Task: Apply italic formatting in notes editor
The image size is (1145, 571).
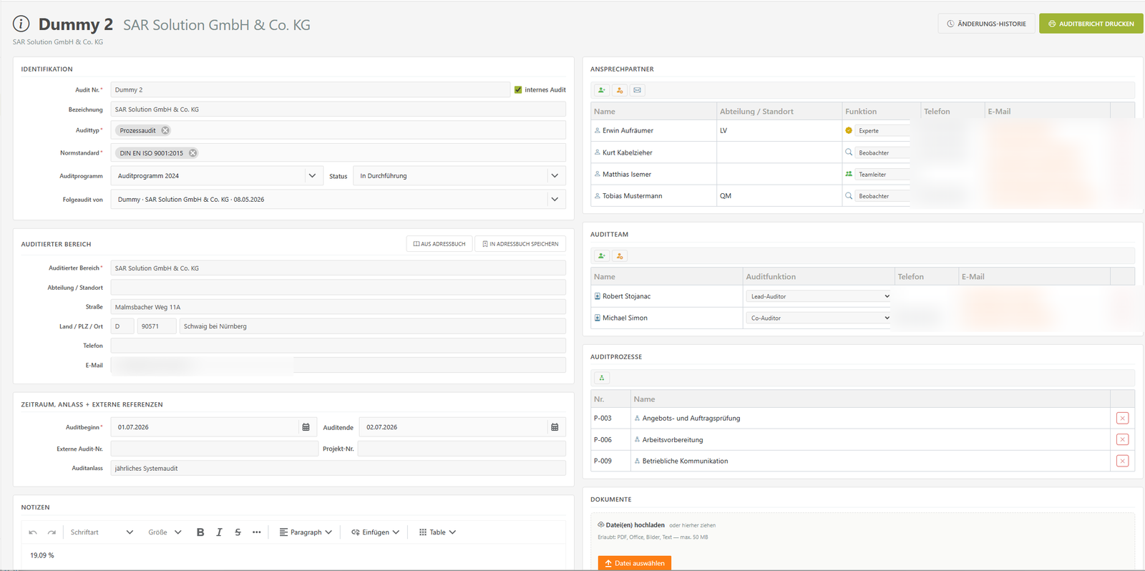Action: tap(219, 532)
